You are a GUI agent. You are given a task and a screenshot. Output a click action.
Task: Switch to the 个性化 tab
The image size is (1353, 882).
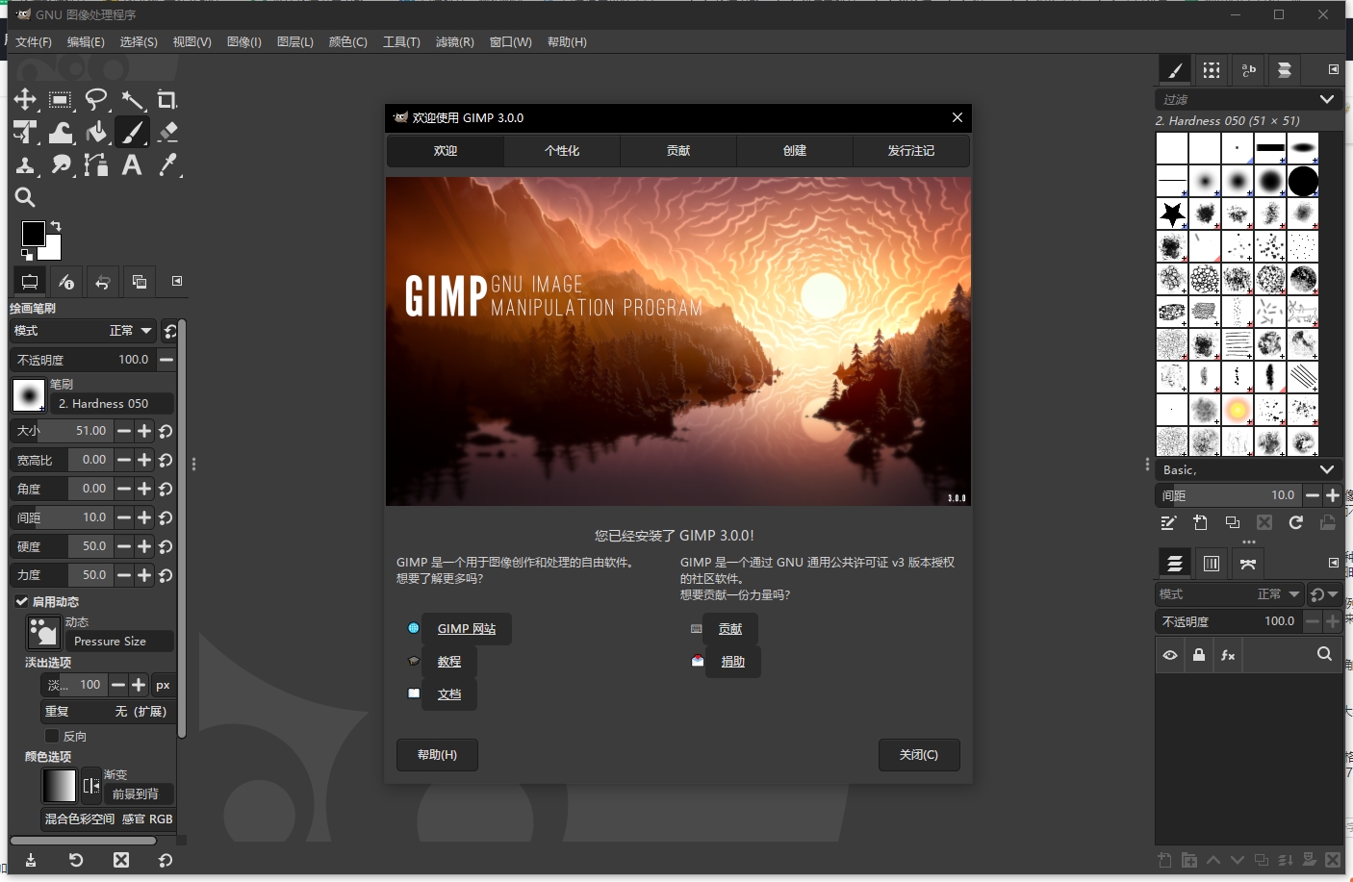[x=562, y=151]
